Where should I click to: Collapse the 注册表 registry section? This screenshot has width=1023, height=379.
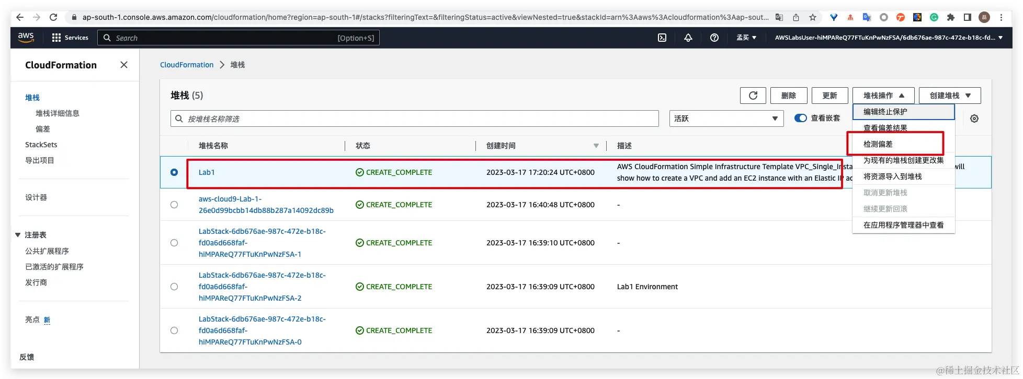click(18, 235)
